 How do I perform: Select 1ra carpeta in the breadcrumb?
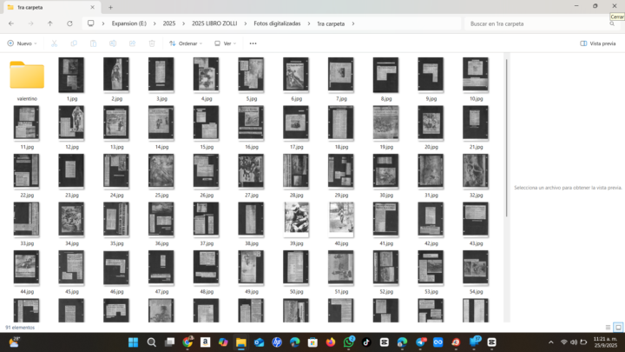coord(331,23)
